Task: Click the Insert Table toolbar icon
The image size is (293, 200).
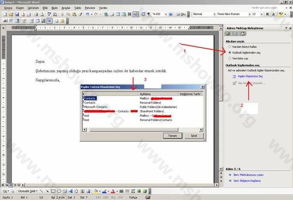Action: coord(118,14)
